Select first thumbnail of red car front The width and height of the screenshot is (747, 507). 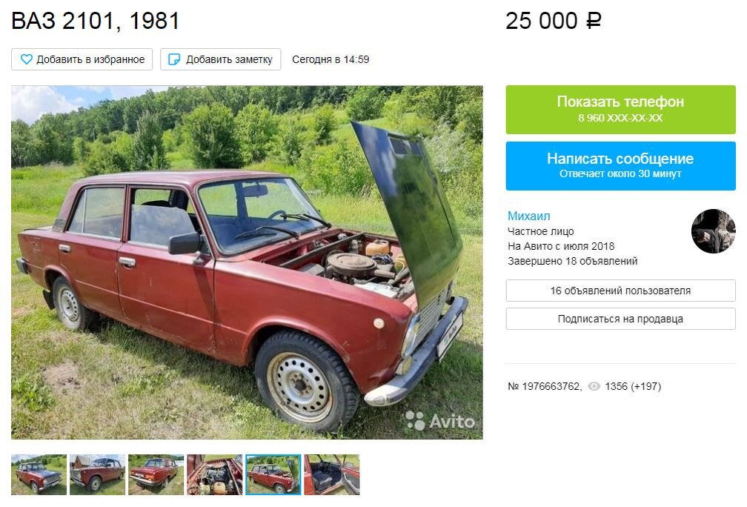click(x=39, y=474)
